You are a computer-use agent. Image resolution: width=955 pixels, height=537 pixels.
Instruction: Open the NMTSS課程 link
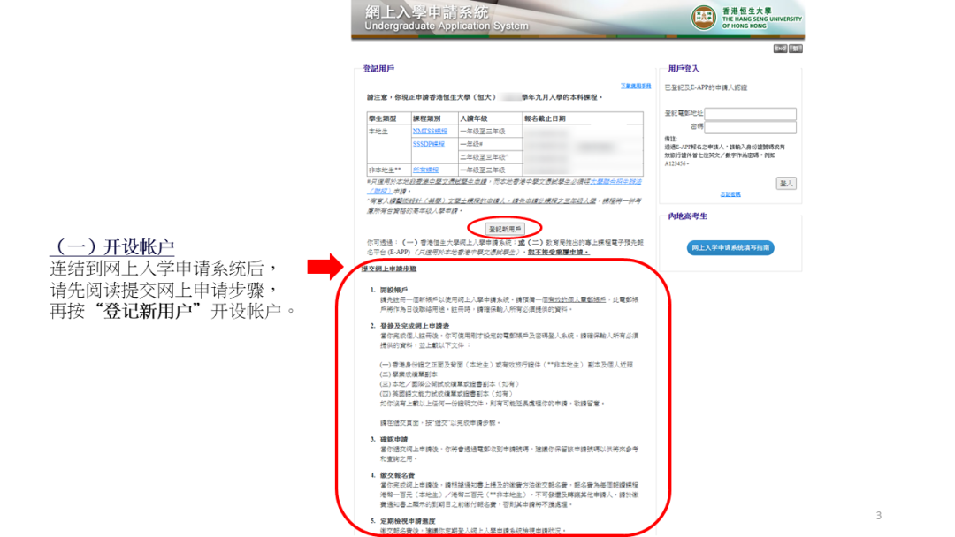[x=430, y=132]
